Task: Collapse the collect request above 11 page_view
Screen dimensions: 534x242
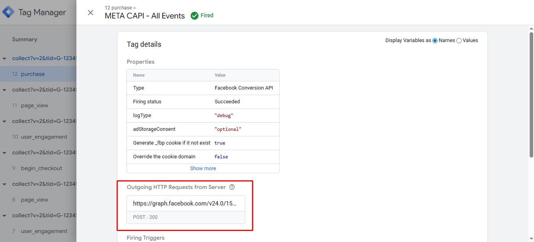Action: (5, 90)
